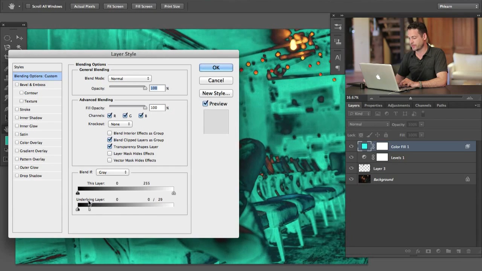Click the pixel layer filter icon

[x=378, y=114]
